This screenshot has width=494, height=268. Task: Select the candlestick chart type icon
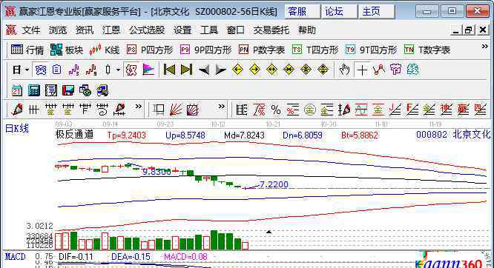[108, 70]
